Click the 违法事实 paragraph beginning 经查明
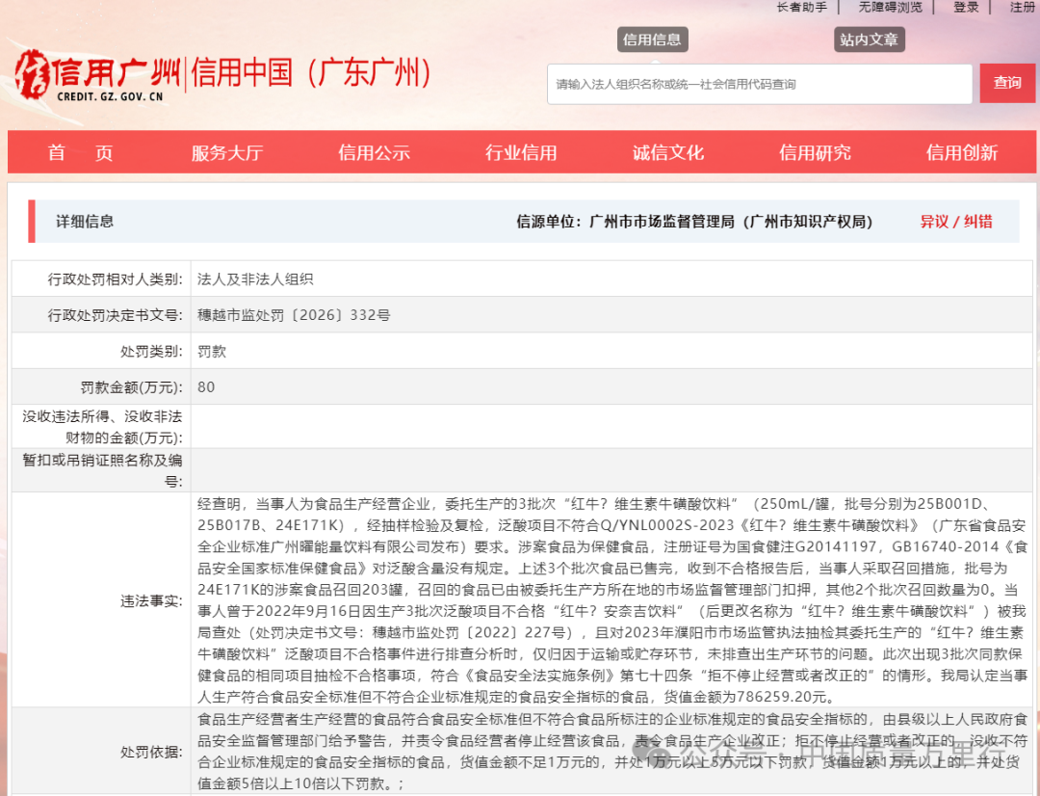The height and width of the screenshot is (796, 1040). coord(612,600)
